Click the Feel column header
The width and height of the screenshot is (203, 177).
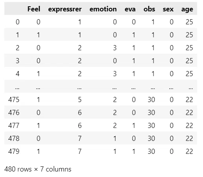(34, 9)
